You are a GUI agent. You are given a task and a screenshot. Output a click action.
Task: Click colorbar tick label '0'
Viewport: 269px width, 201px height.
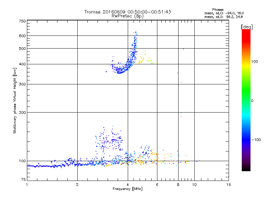click(252, 101)
